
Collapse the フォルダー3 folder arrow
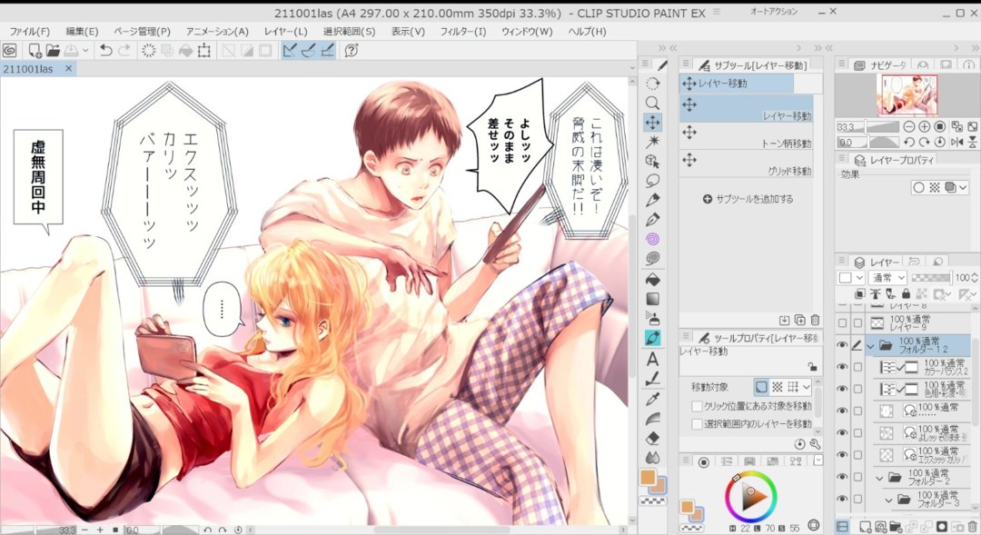pyautogui.click(x=889, y=500)
